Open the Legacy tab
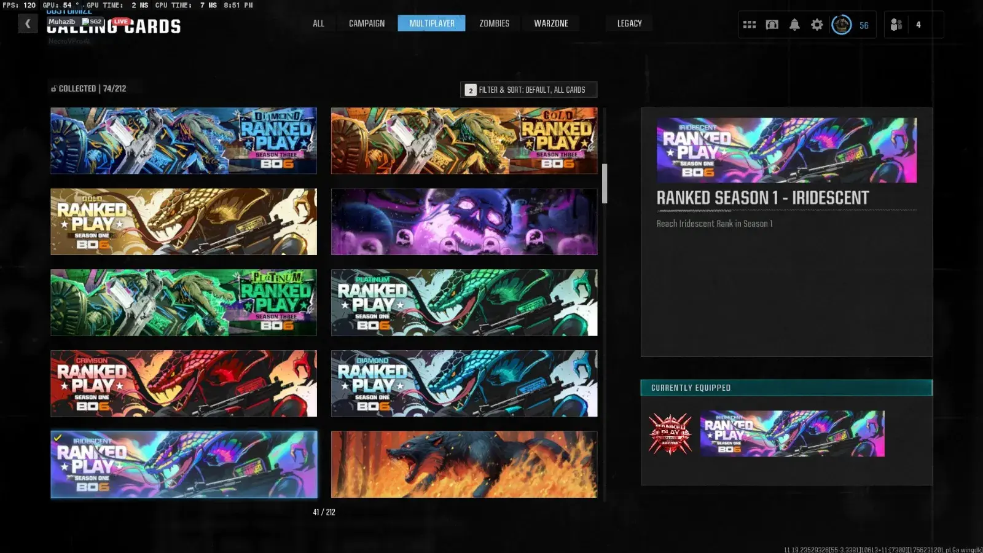The height and width of the screenshot is (553, 983). coord(629,23)
